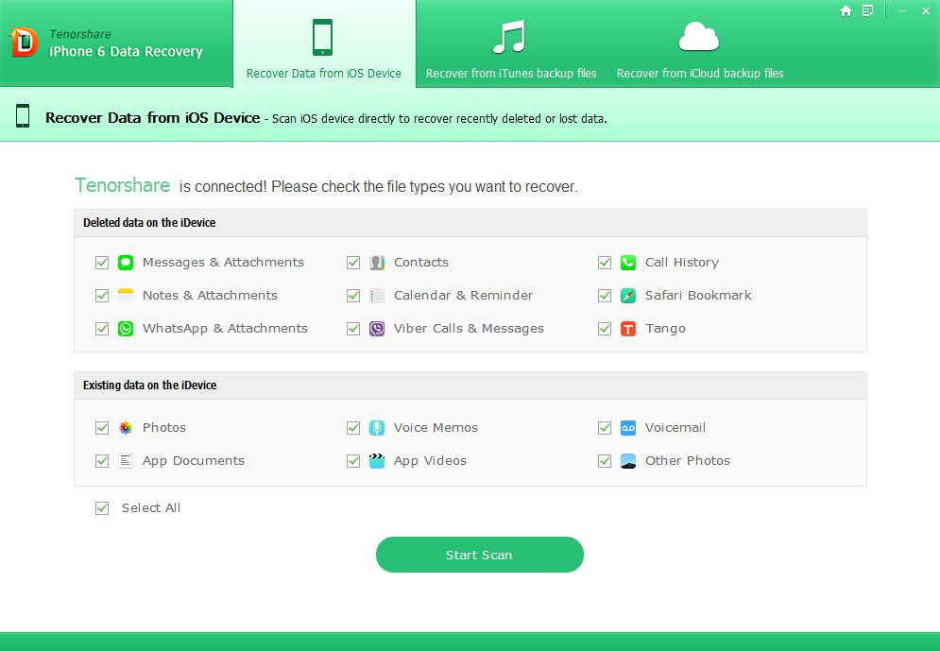Toggle the Safari Bookmark checkbox
This screenshot has height=651, width=940.
pyautogui.click(x=605, y=296)
